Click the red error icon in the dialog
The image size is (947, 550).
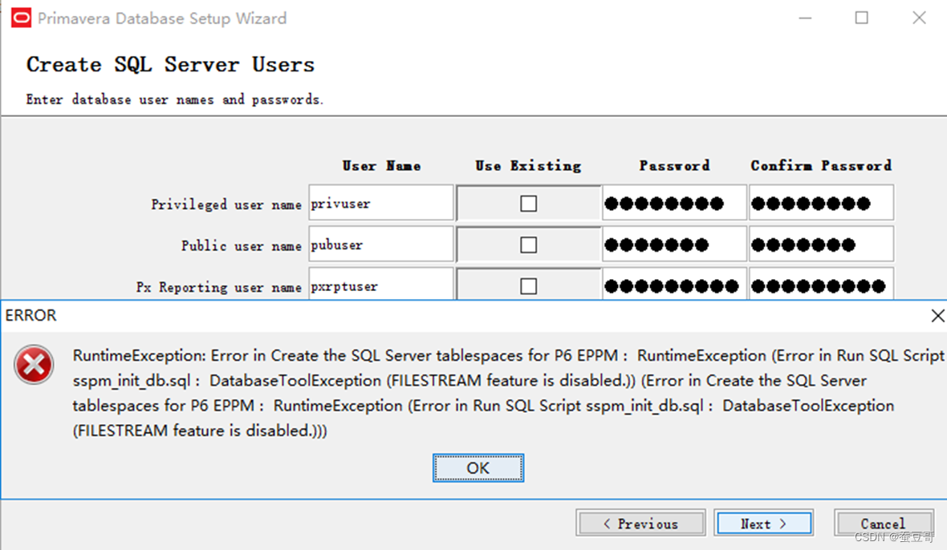tap(34, 365)
